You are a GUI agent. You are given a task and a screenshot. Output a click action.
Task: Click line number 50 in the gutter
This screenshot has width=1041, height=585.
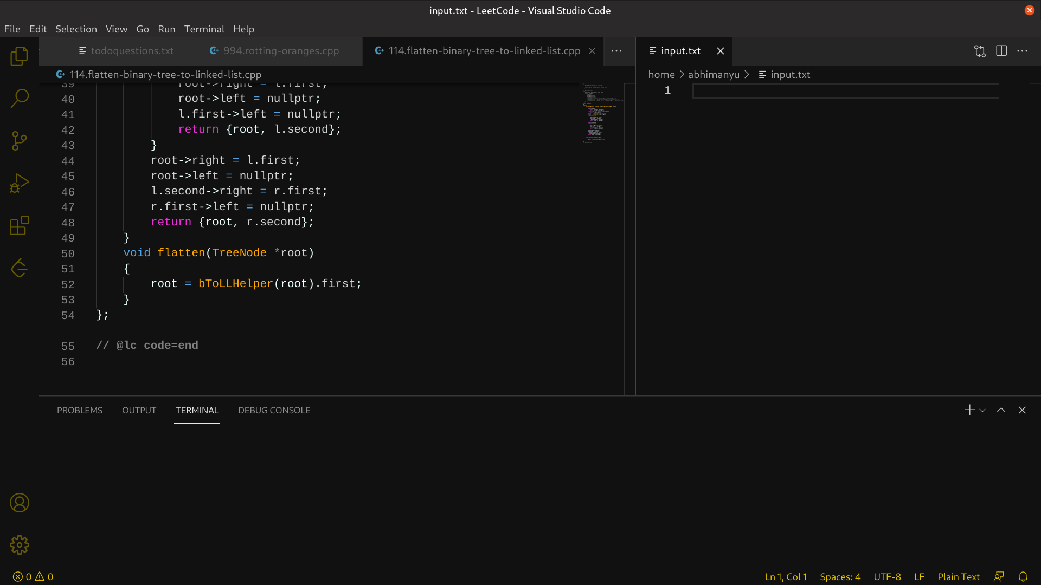click(x=68, y=253)
